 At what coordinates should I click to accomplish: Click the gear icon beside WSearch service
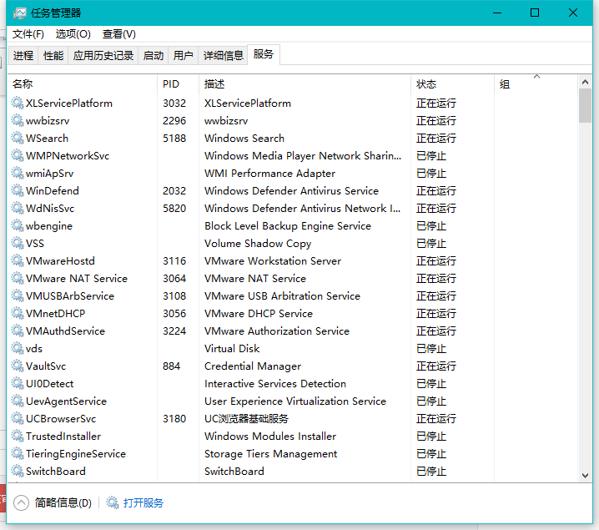(x=18, y=139)
